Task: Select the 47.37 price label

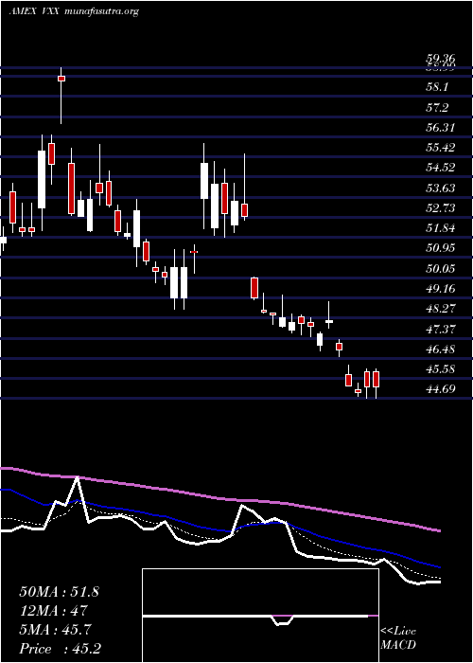Action: [x=441, y=329]
